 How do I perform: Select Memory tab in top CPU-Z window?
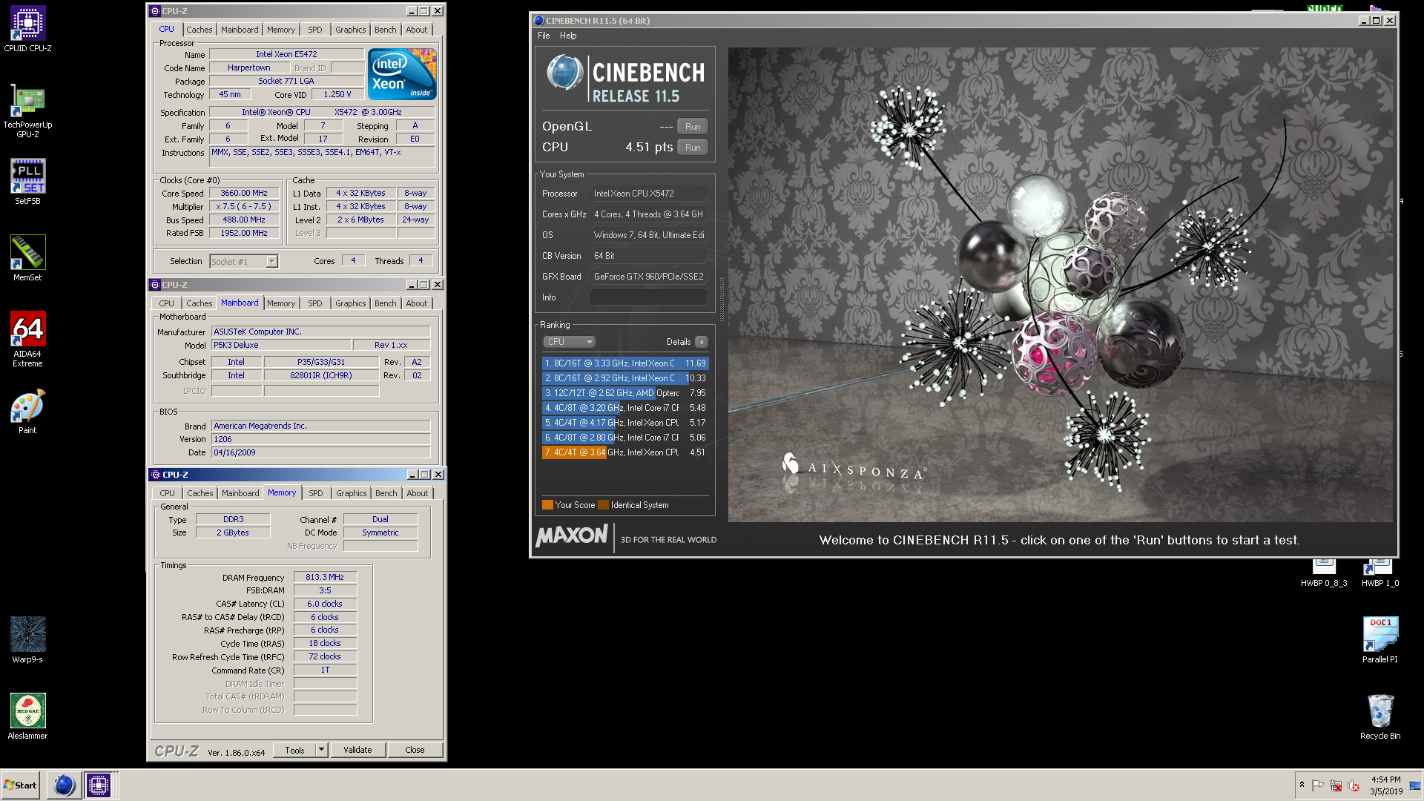tap(281, 30)
